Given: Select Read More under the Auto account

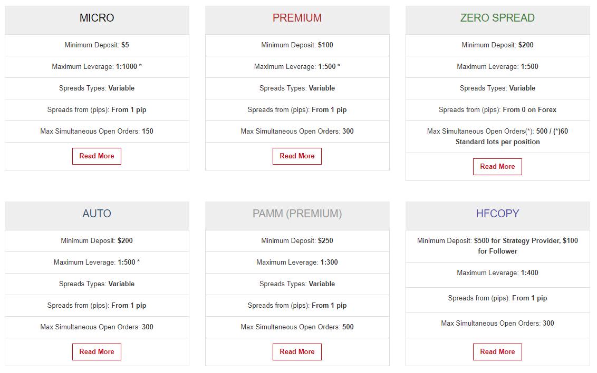Looking at the screenshot, I should coord(97,352).
